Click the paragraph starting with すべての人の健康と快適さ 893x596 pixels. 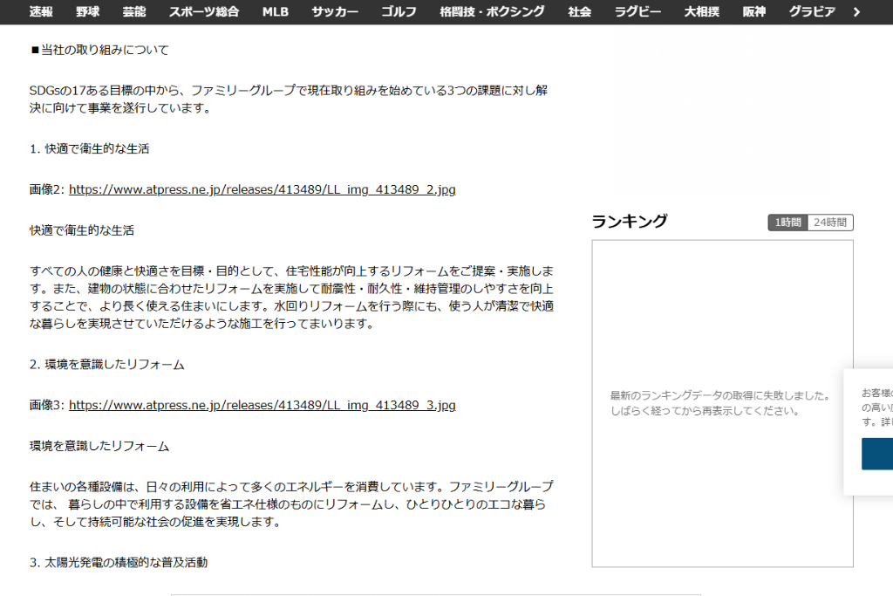291,298
